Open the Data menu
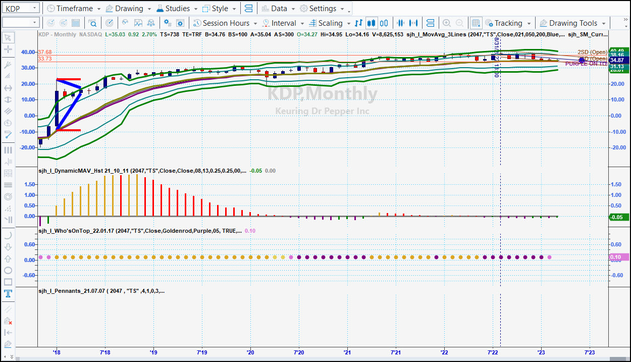 pos(279,9)
